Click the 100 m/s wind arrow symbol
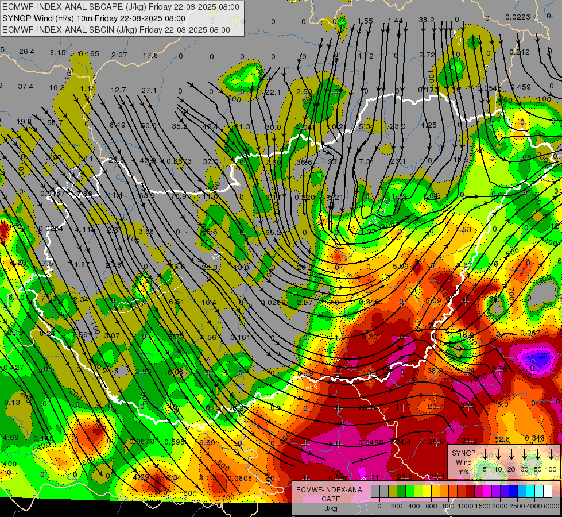 point(551,454)
